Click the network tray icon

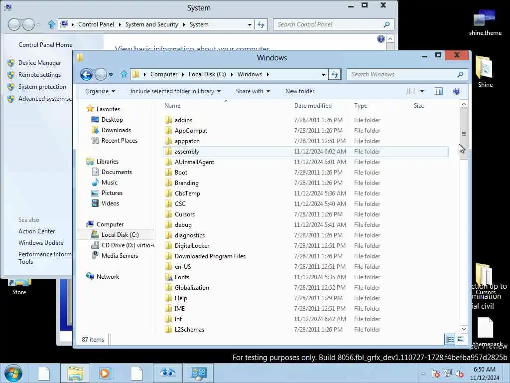tap(448, 374)
